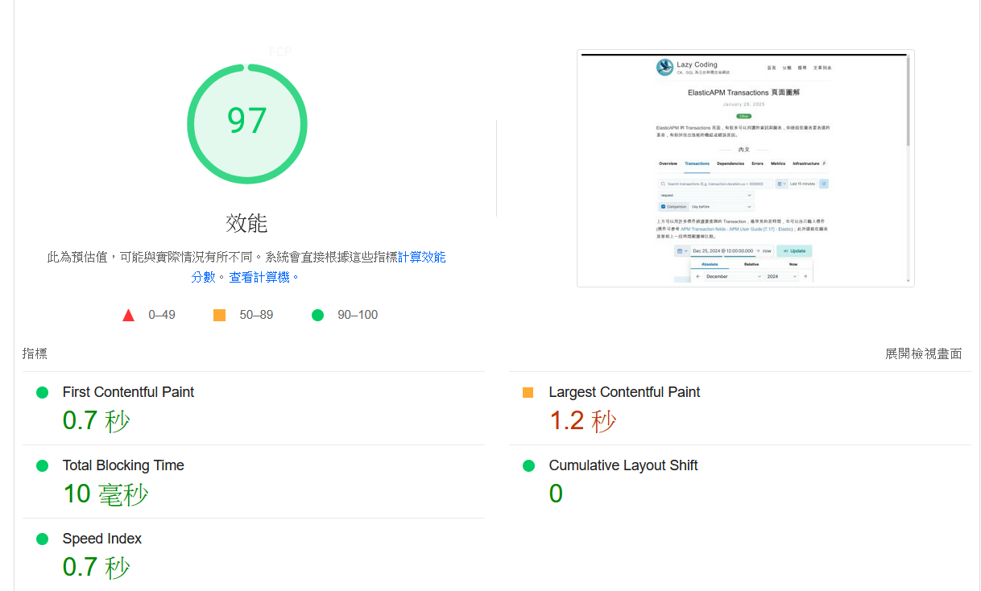
Task: Click the 指標 section heading
Action: (x=35, y=353)
